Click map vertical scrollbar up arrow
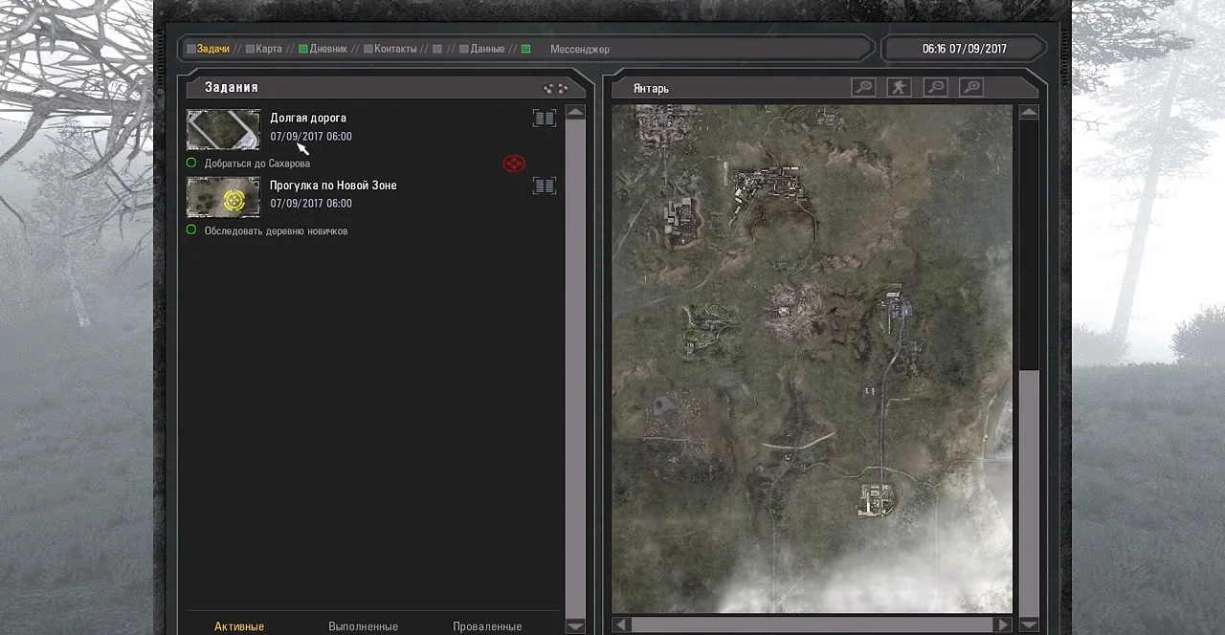The image size is (1225, 635). (x=1029, y=113)
